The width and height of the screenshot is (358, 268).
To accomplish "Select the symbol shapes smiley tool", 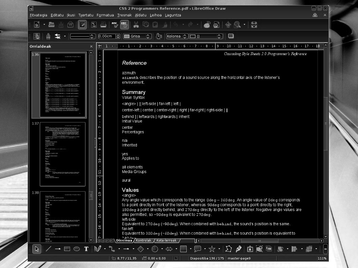I will (155, 249).
